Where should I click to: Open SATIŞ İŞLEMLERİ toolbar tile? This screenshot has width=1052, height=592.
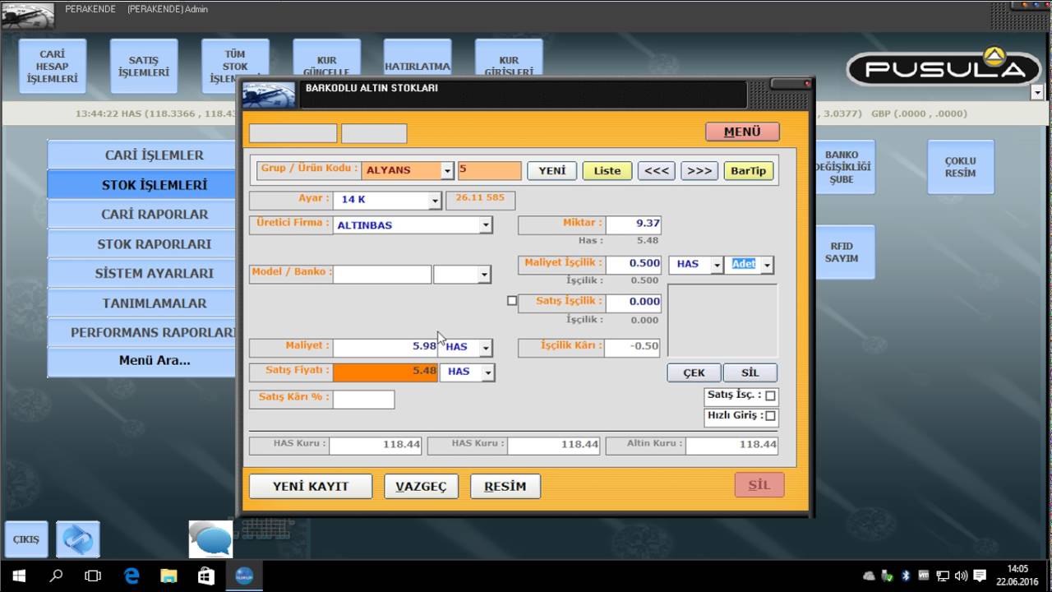[x=144, y=67]
